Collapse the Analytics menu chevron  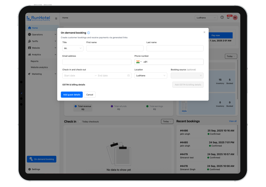point(56,55)
